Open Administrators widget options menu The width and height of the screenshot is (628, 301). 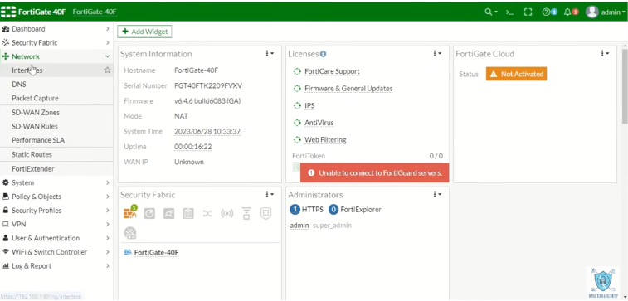click(437, 195)
